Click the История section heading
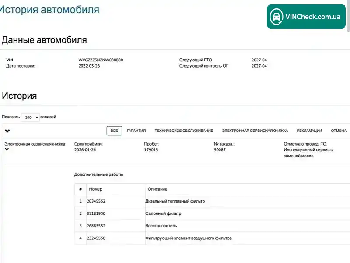The width and height of the screenshot is (350, 263). 19,96
